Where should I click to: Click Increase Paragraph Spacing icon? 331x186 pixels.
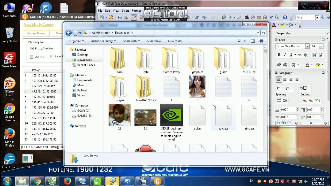click(x=279, y=100)
